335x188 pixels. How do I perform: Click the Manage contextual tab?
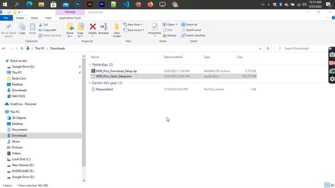[70, 12]
